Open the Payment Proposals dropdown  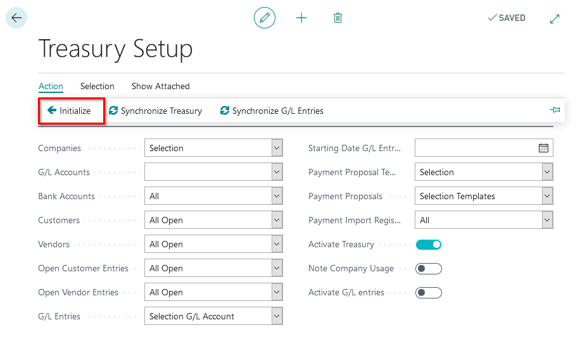pyautogui.click(x=484, y=196)
